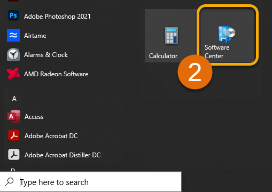The width and height of the screenshot is (272, 192).
Task: Open the Access app icon
Action: click(14, 116)
